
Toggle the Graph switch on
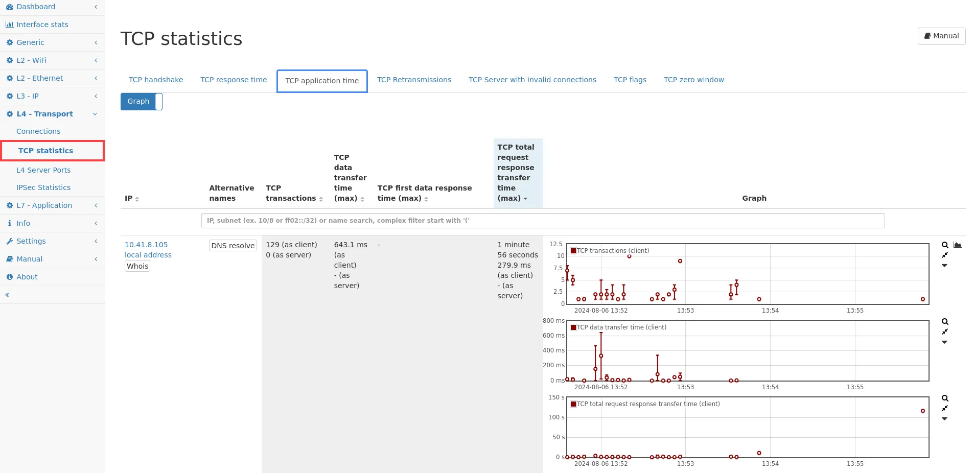142,102
